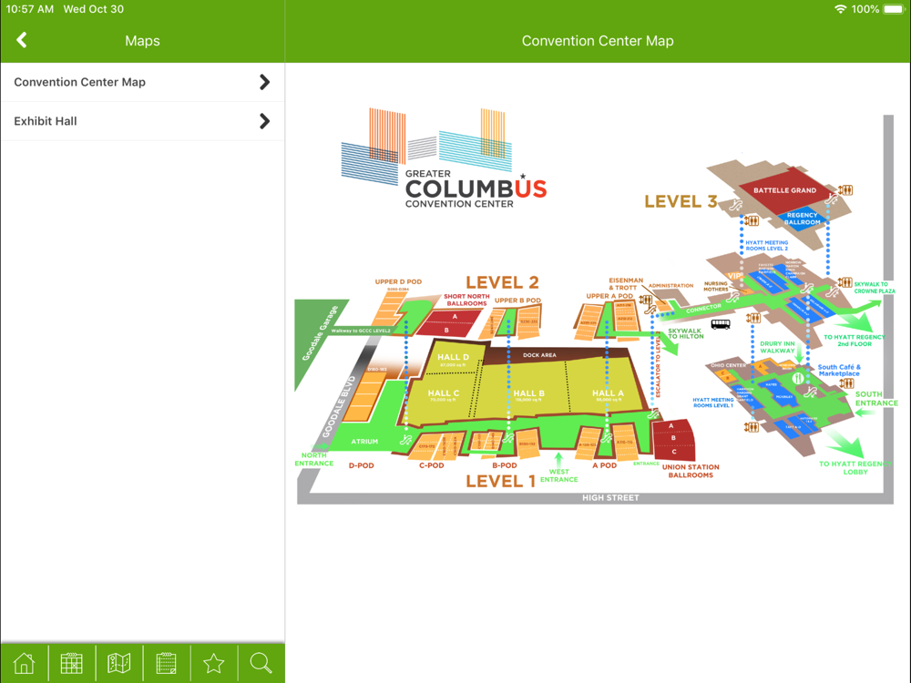Tap the TO HYATT REGENCY LOBBY label

pos(855,467)
